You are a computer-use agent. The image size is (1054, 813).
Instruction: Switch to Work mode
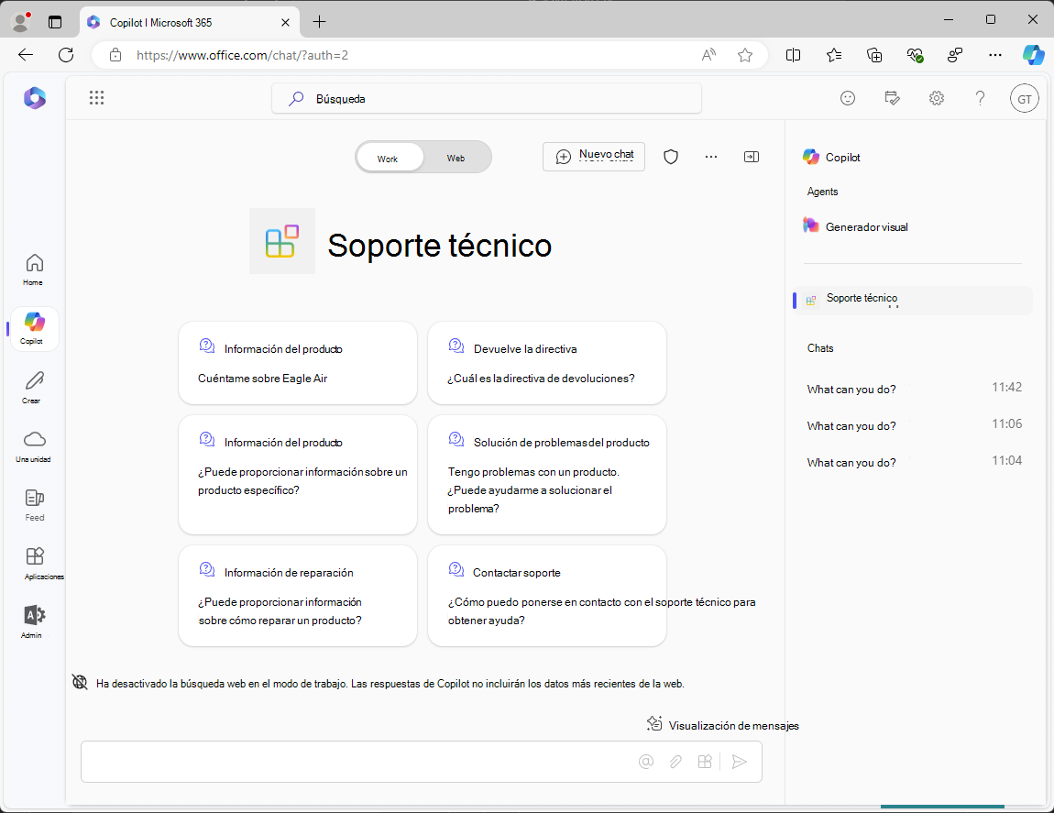tap(388, 158)
